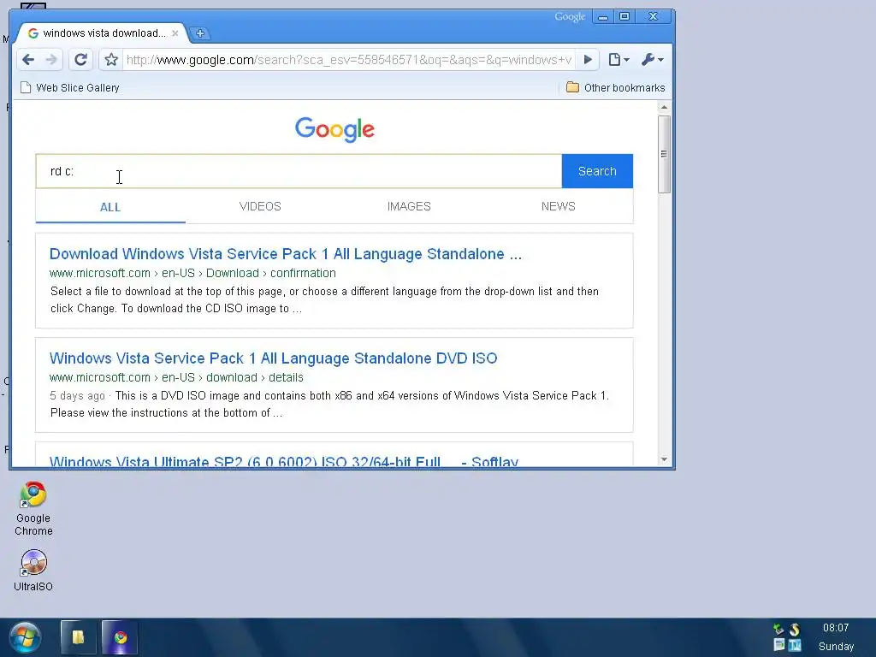This screenshot has height=657, width=876.
Task: Open a new tab with the plus button
Action: pos(200,33)
